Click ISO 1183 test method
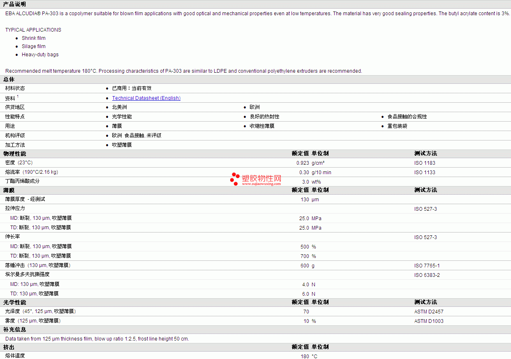511x359 pixels. pyautogui.click(x=425, y=163)
